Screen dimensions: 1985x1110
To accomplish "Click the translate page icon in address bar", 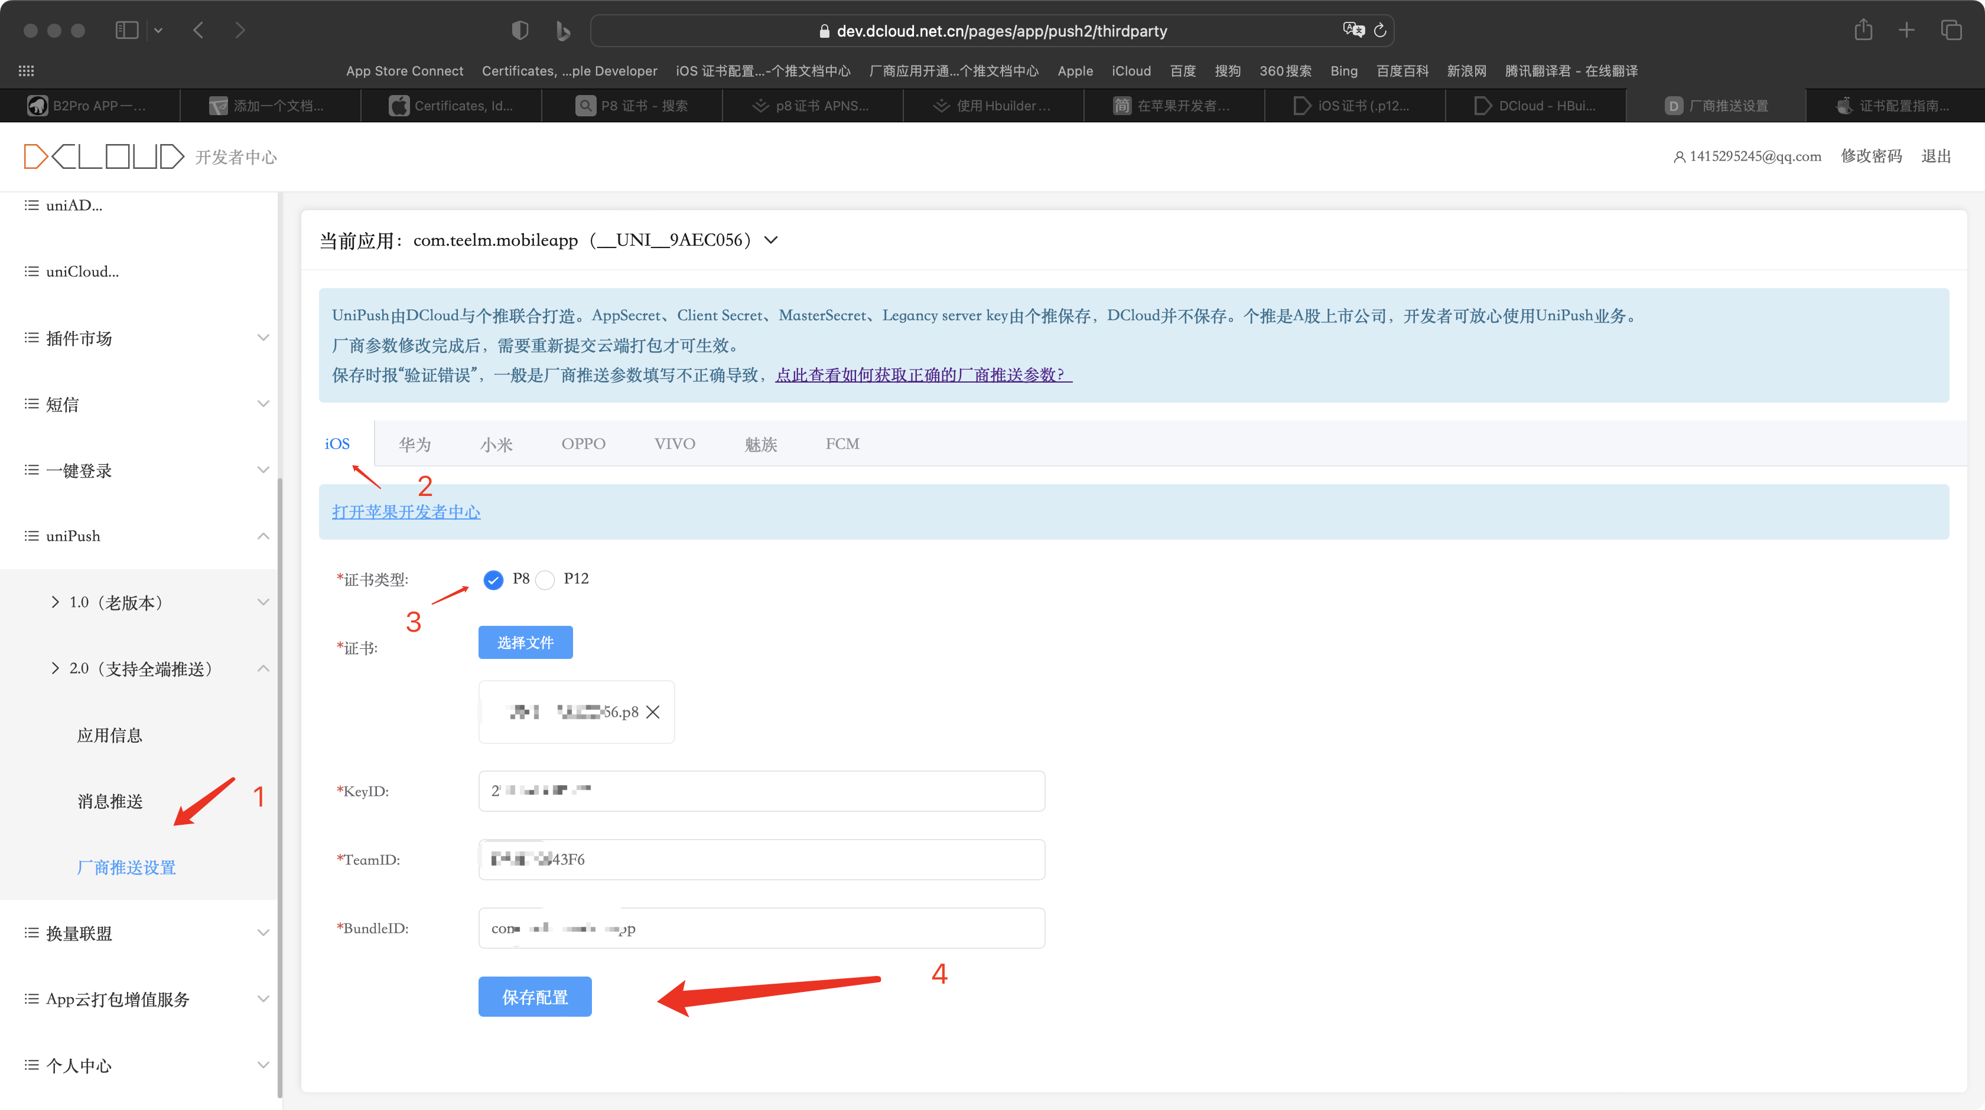I will point(1353,30).
